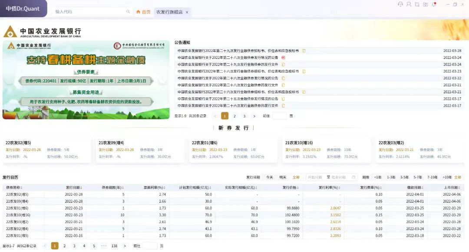Open 22农发01(增6) new bond card
Image resolution: width=469 pixels, height=252 pixels.
coord(233,150)
